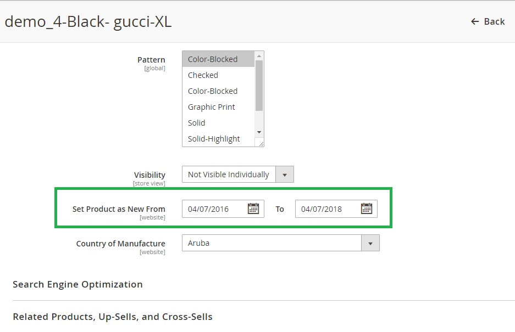
Task: Click the Visibility dropdown arrow button
Action: 284,175
